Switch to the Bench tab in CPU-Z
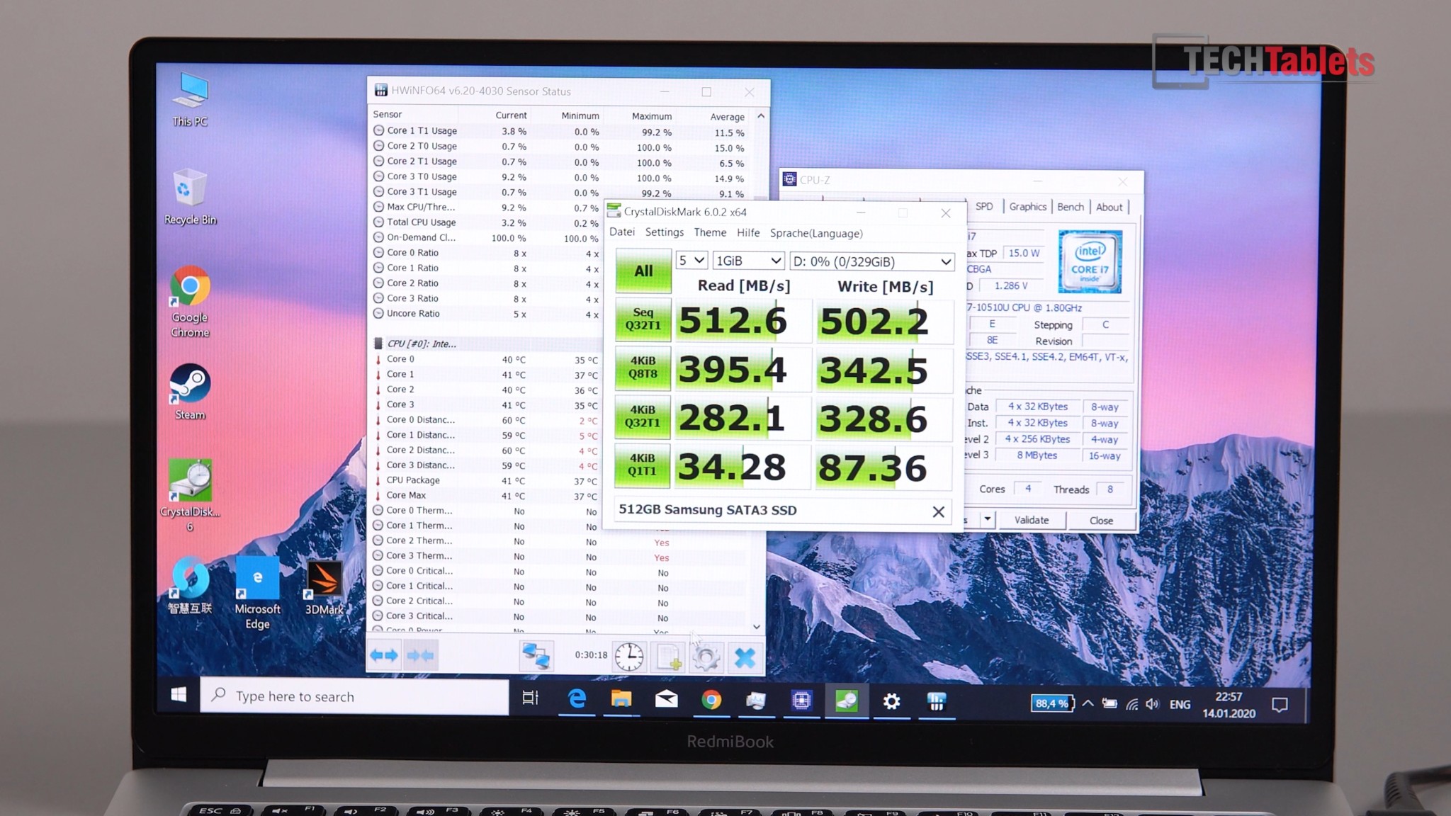The width and height of the screenshot is (1451, 816). pyautogui.click(x=1071, y=207)
